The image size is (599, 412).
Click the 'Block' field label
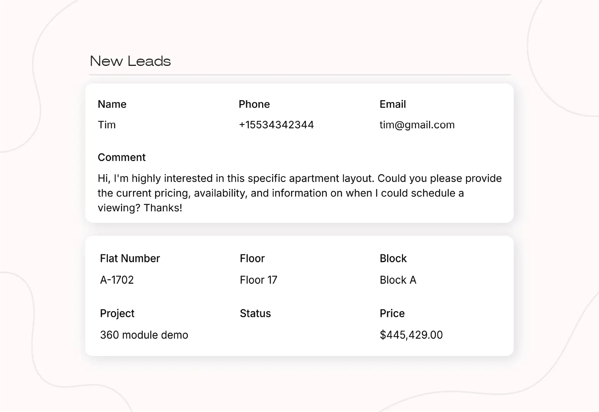pyautogui.click(x=393, y=259)
